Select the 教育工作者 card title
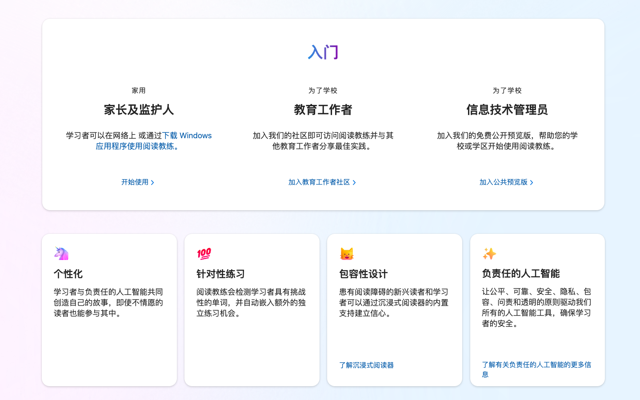 [x=323, y=110]
